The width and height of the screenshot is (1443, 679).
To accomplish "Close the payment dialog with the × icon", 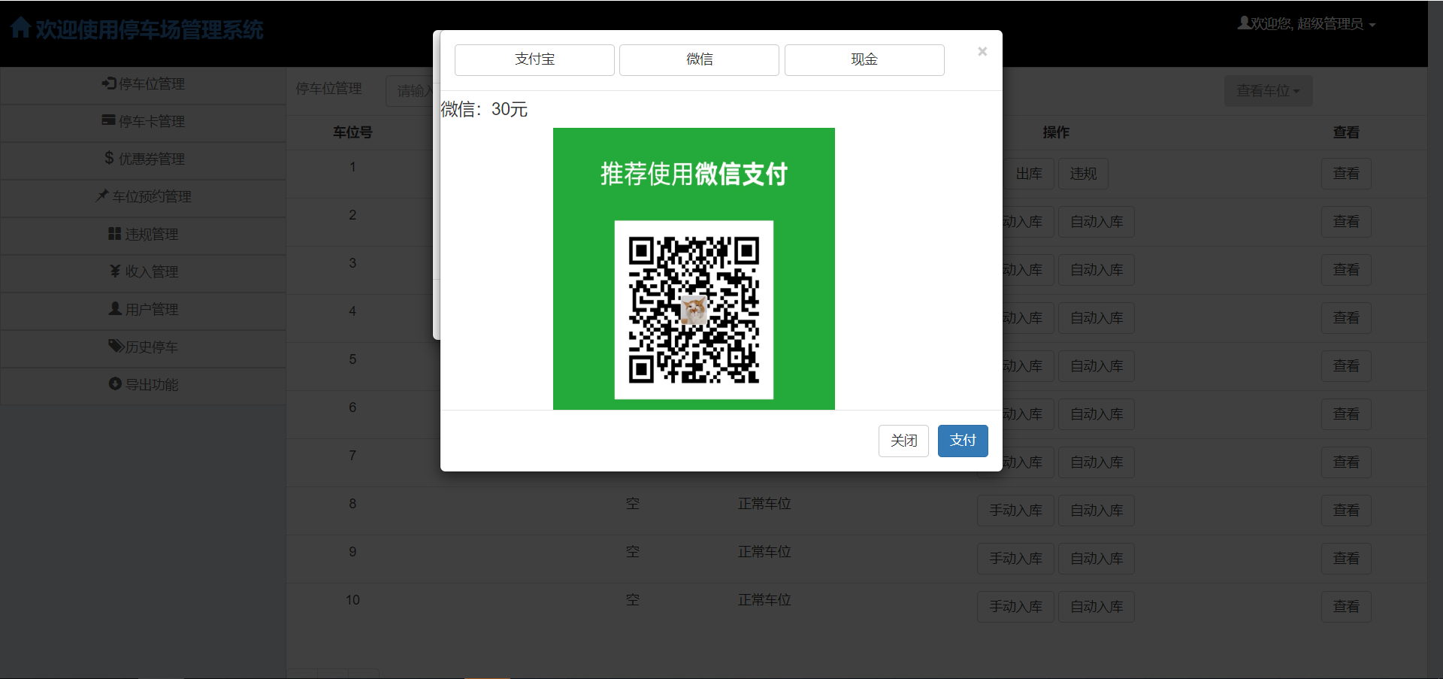I will pos(982,51).
